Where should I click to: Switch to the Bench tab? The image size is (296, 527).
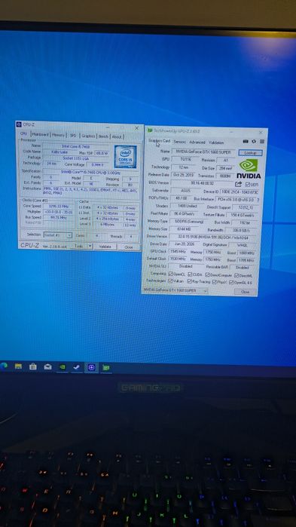click(x=103, y=136)
